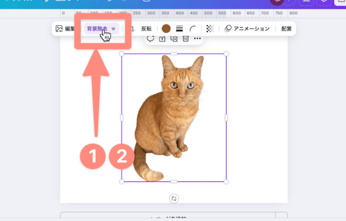Open the three-dot more options menu
This screenshot has height=221, width=346.
(197, 39)
